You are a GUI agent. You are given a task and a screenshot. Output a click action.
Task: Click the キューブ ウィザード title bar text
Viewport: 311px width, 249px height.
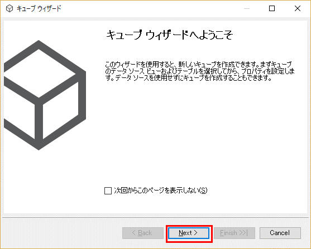(39, 8)
